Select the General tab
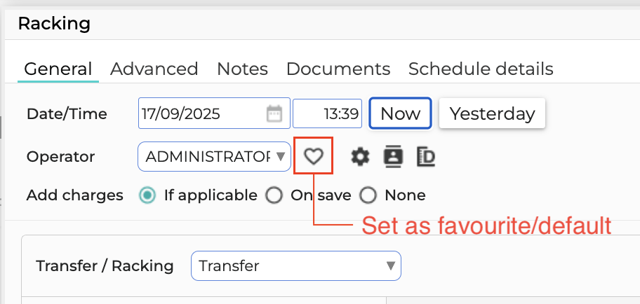Viewport: 640px width, 304px height. point(58,69)
